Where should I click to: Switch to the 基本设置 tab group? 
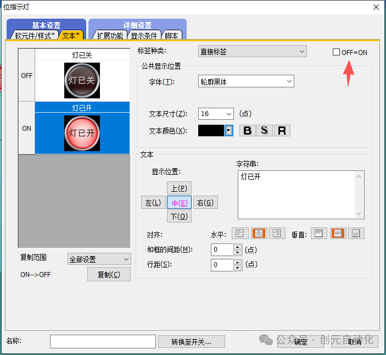click(46, 25)
